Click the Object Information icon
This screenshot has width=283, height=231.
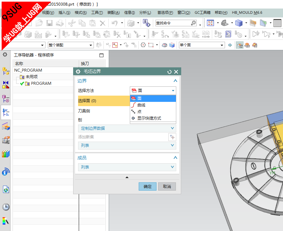tap(146, 23)
